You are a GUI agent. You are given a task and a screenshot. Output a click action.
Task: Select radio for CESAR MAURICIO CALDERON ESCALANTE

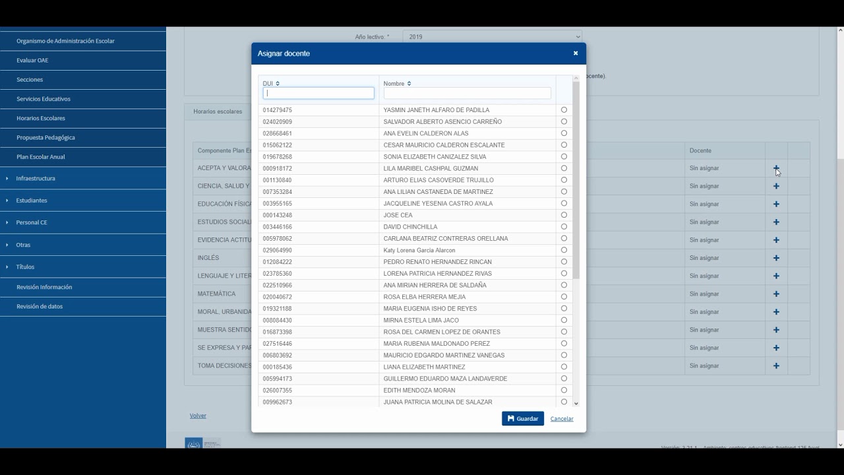[564, 144]
